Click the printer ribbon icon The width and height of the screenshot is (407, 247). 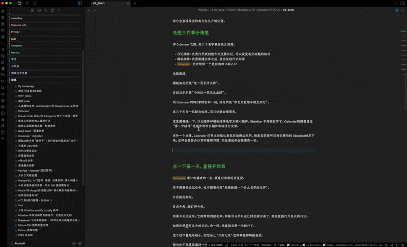pyautogui.click(x=3, y=107)
